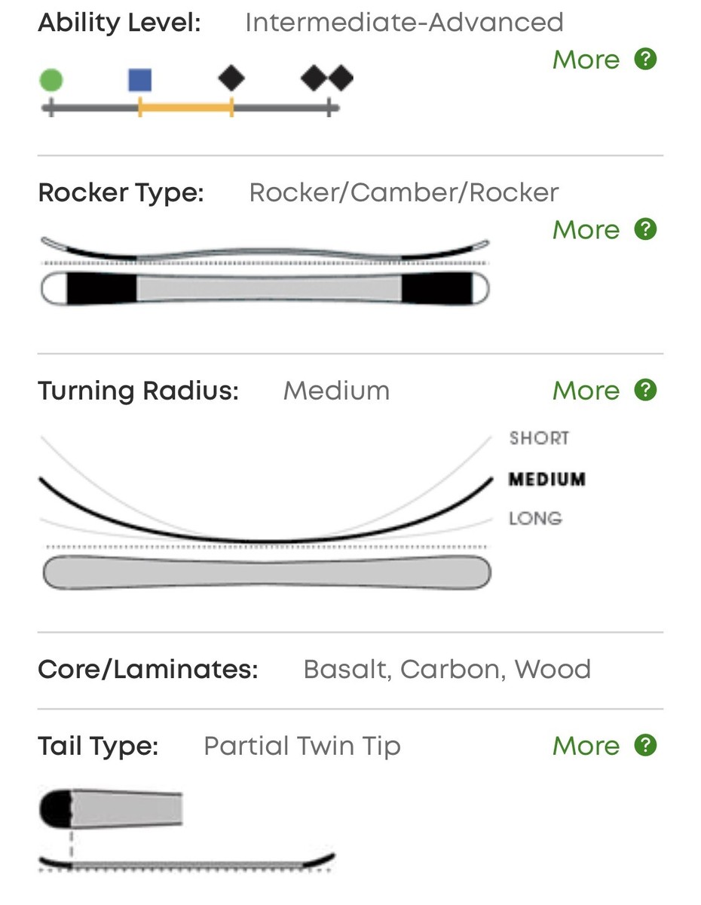Click the blue square intermediate icon
Screen dimensions: 701x905
coord(140,79)
